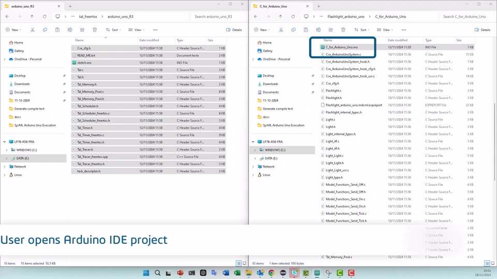
Task: Click Copy icon in left Explorer toolbar
Action: (45, 30)
